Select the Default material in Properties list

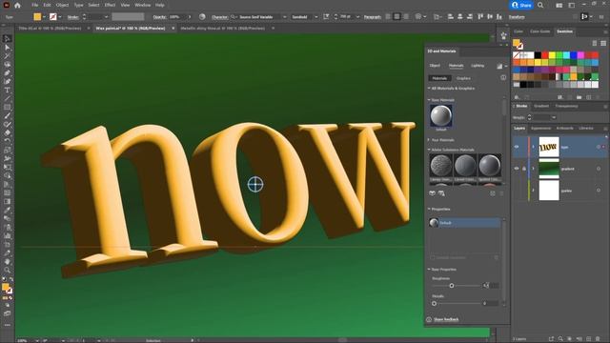click(464, 222)
